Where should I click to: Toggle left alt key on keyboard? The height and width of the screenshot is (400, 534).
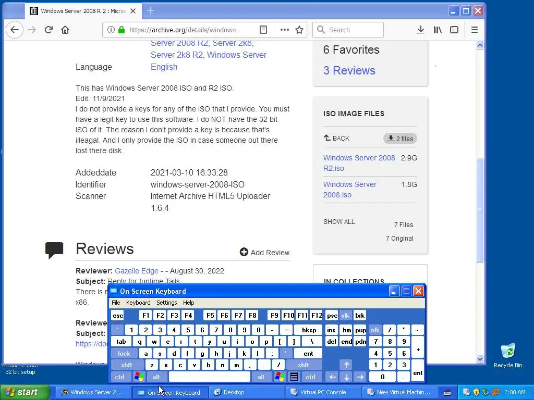[x=156, y=377]
